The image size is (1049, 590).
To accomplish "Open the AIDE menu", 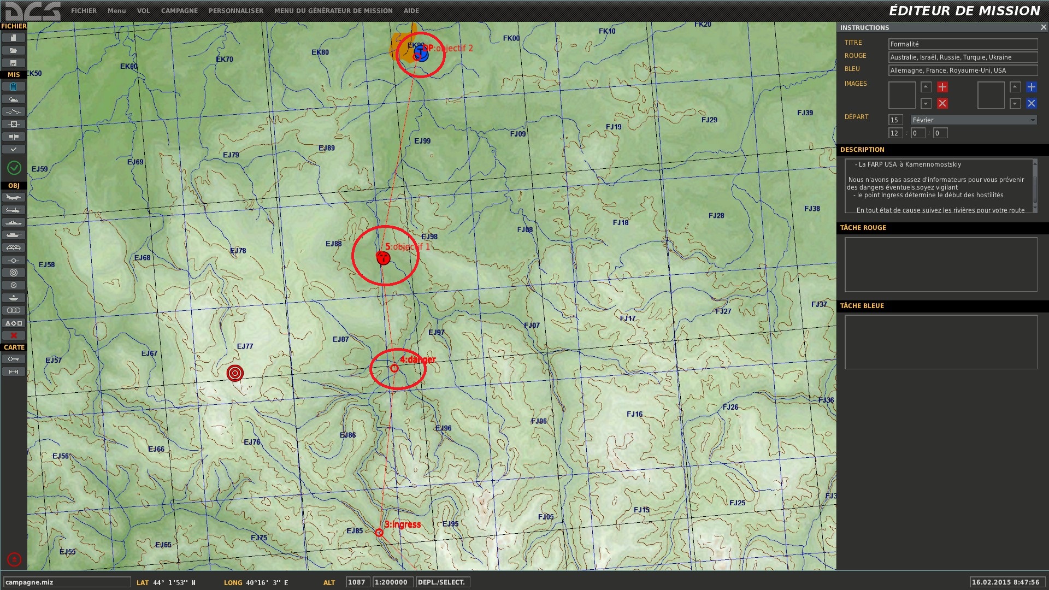I will pos(411,11).
